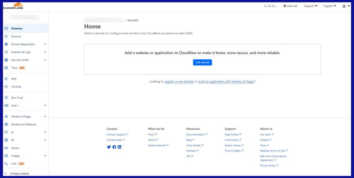Open the English language dropdown
The image size is (354, 178).
[x=330, y=6]
